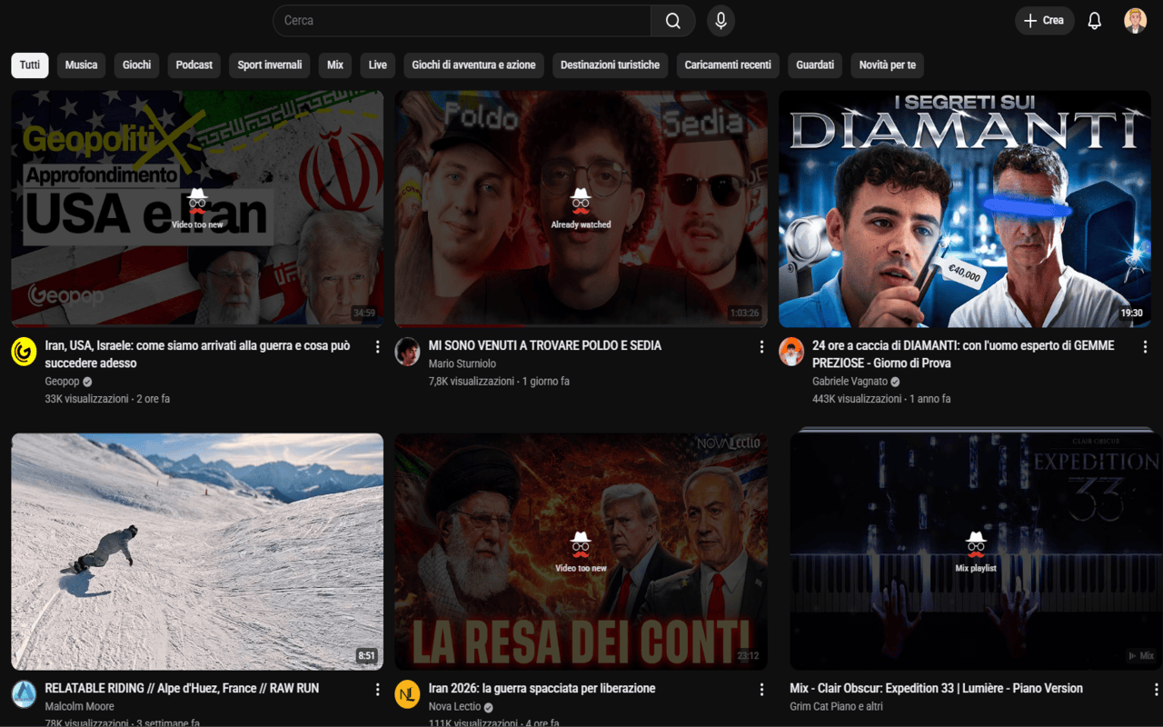The image size is (1163, 727).
Task: Select the Destinazioni turistiche chip
Action: click(611, 65)
